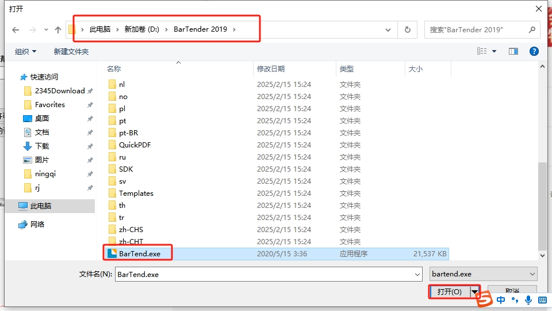552x311 pixels.
Task: Click the Templates folder icon
Action: click(112, 194)
